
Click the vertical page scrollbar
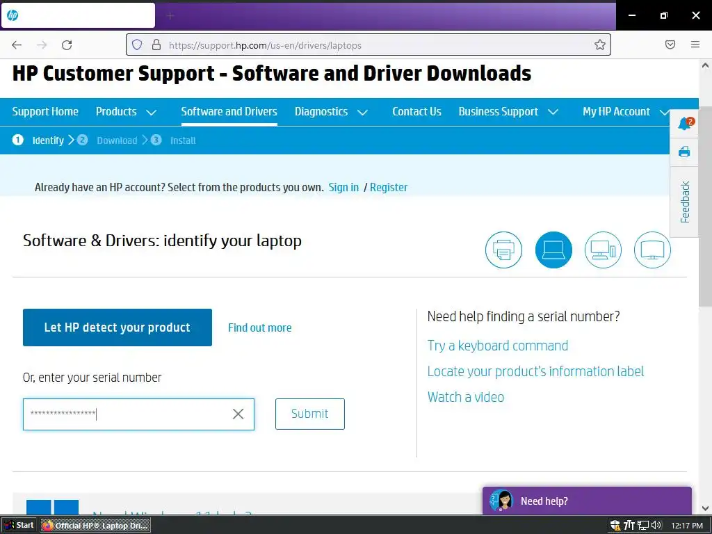(x=705, y=207)
